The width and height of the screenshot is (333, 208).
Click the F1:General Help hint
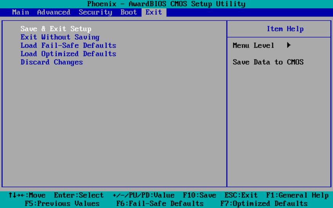click(297, 195)
